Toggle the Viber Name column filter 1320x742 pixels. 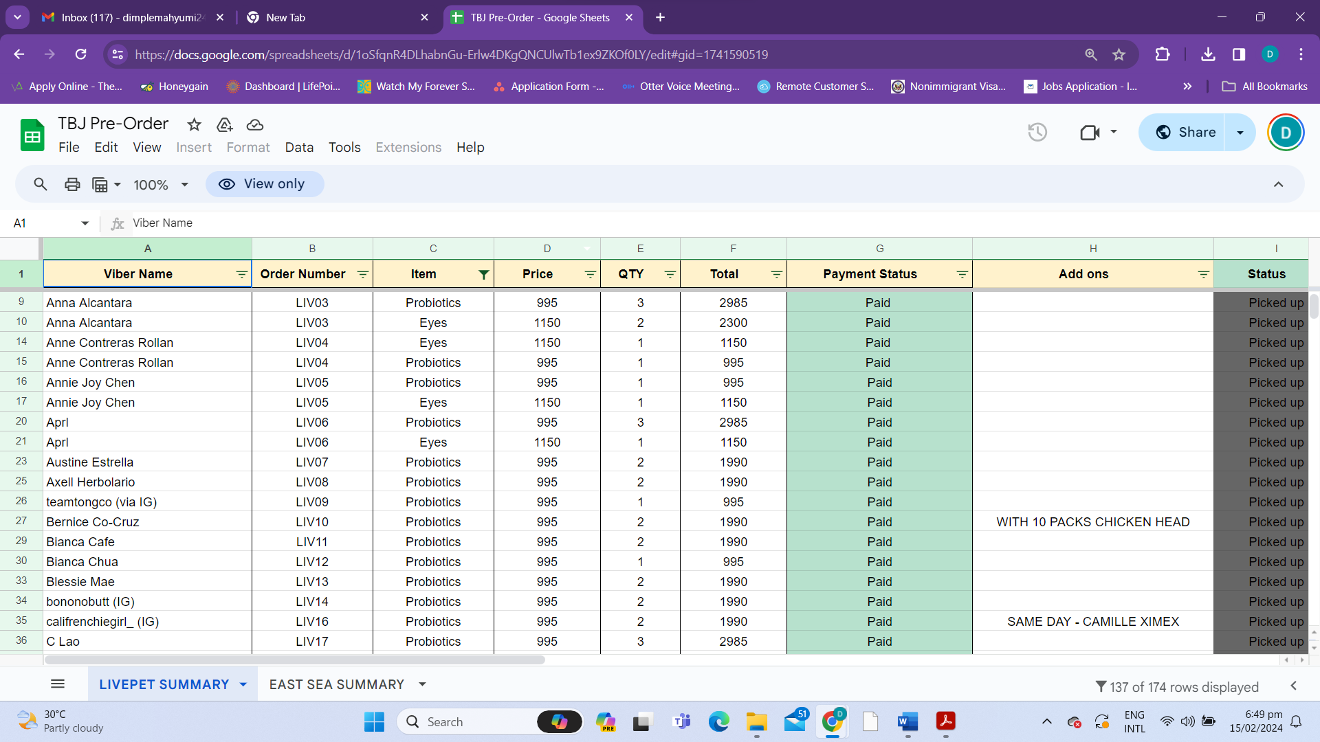pyautogui.click(x=241, y=275)
